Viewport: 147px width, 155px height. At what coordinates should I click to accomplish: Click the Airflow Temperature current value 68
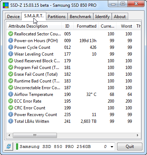(x=112, y=94)
